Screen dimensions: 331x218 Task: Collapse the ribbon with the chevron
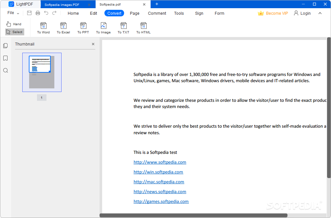click(x=320, y=13)
